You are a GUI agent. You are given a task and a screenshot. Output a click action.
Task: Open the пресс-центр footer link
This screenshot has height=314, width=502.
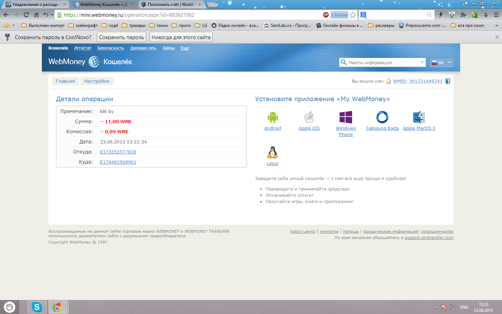pos(303,232)
